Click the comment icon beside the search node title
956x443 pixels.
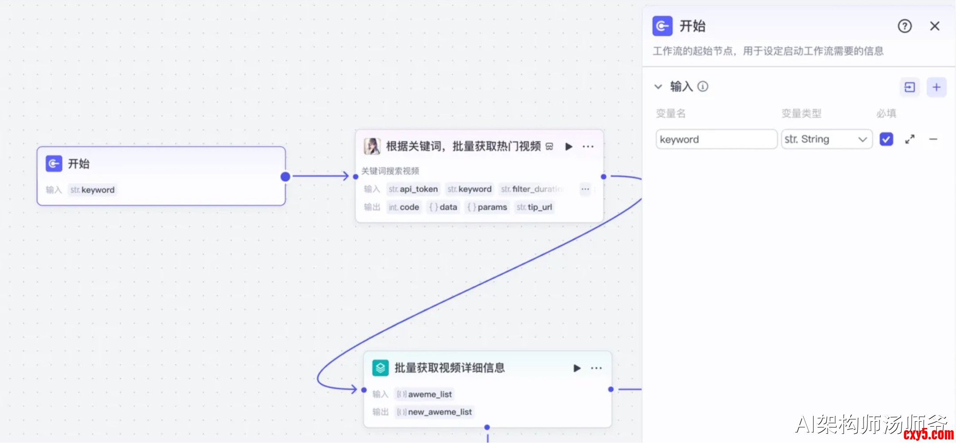coord(549,147)
